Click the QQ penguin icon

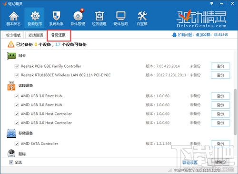tap(174, 35)
